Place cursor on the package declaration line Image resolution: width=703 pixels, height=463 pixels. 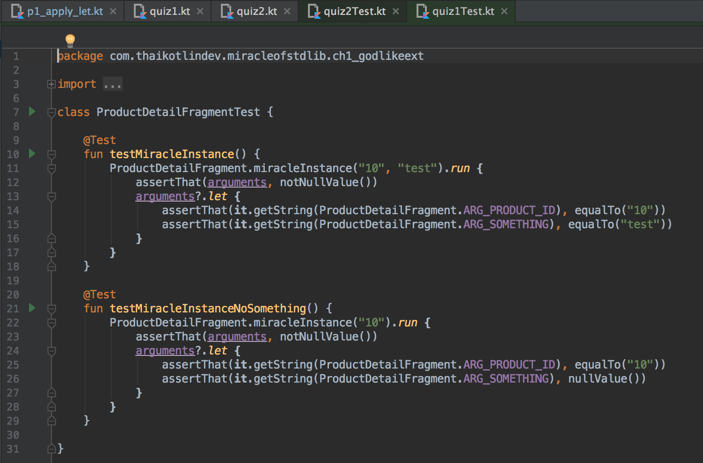coord(187,56)
